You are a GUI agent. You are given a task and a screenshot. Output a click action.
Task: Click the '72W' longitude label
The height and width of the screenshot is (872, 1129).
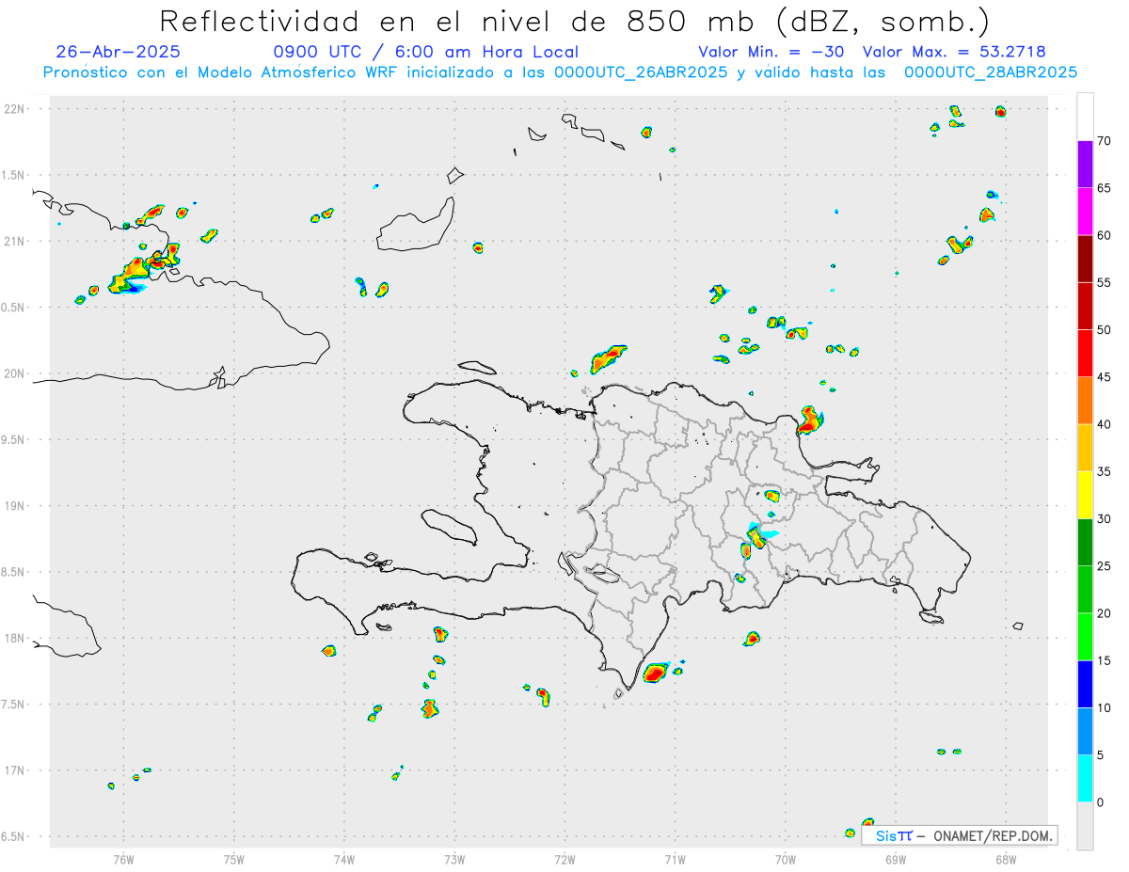564,859
